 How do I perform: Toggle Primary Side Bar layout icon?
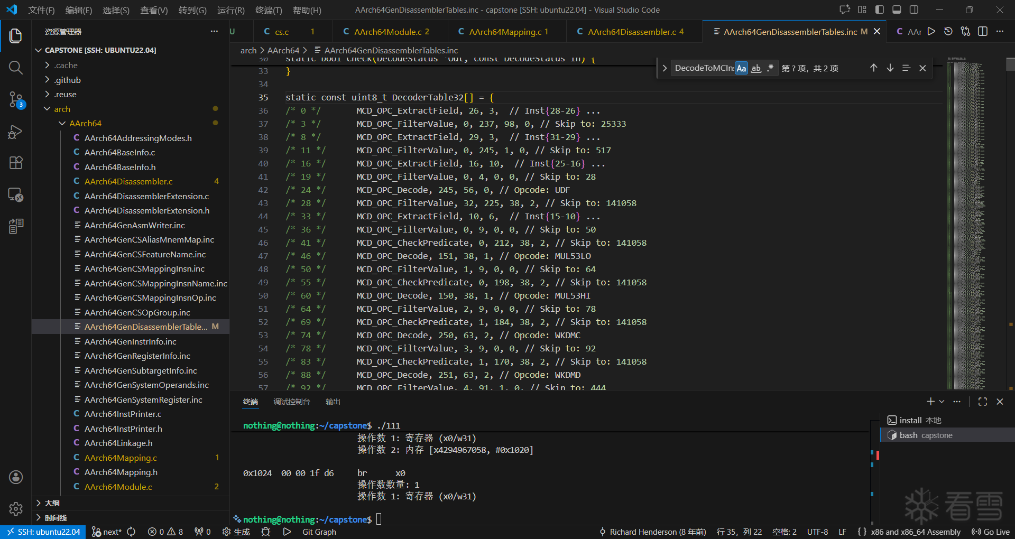click(x=880, y=10)
